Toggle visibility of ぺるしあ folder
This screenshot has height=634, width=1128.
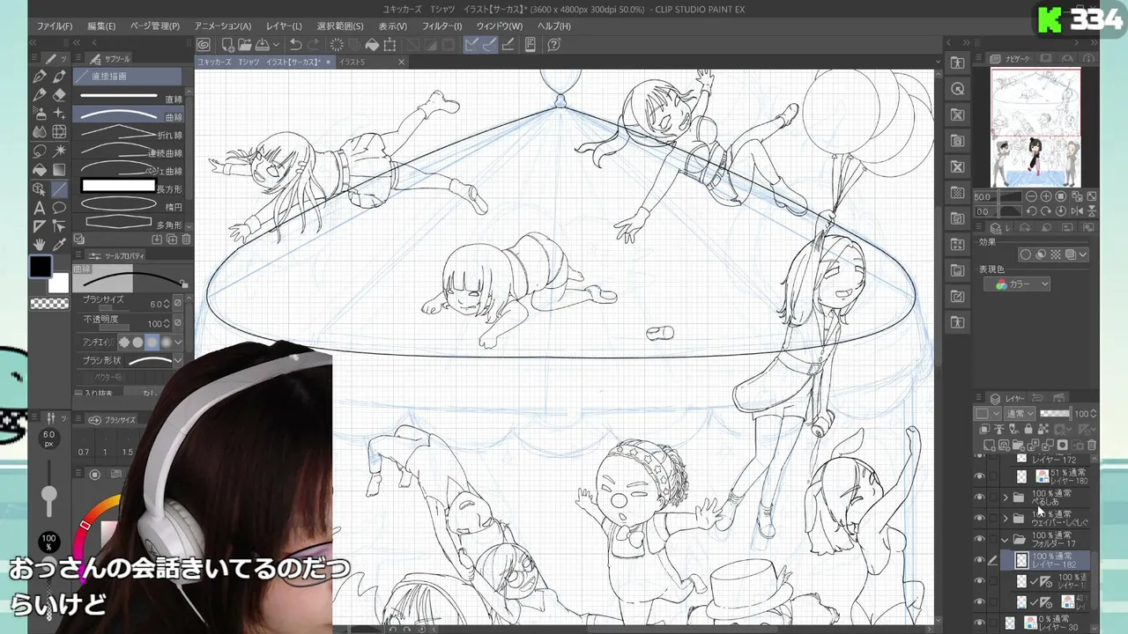(980, 498)
